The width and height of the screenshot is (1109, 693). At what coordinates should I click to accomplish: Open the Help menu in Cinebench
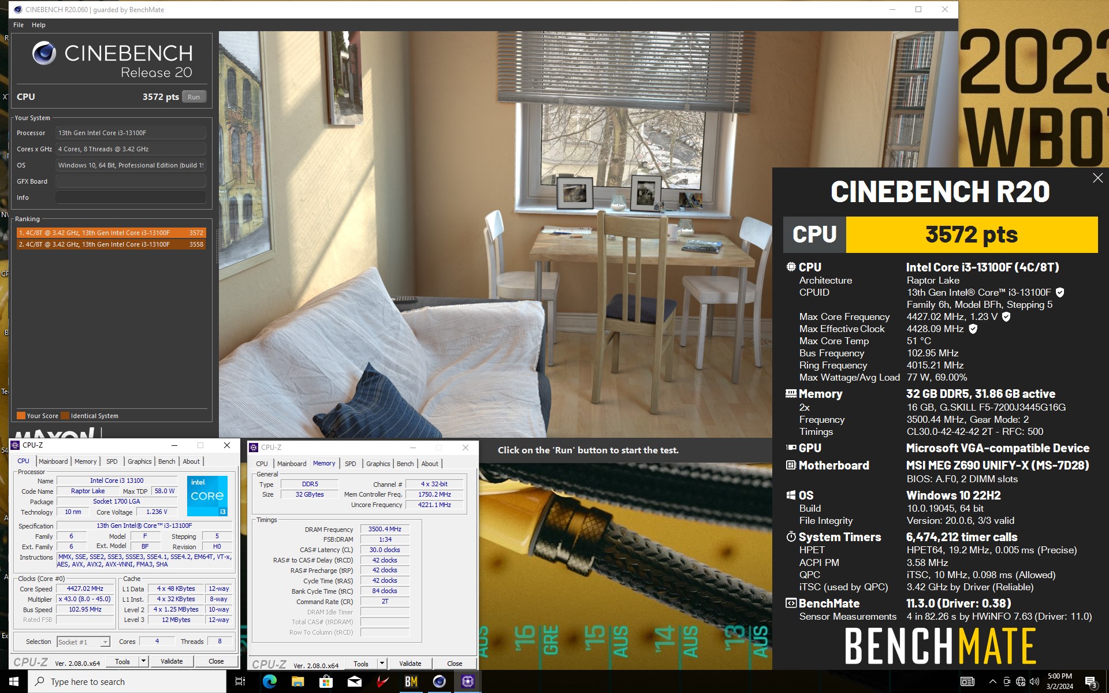39,25
